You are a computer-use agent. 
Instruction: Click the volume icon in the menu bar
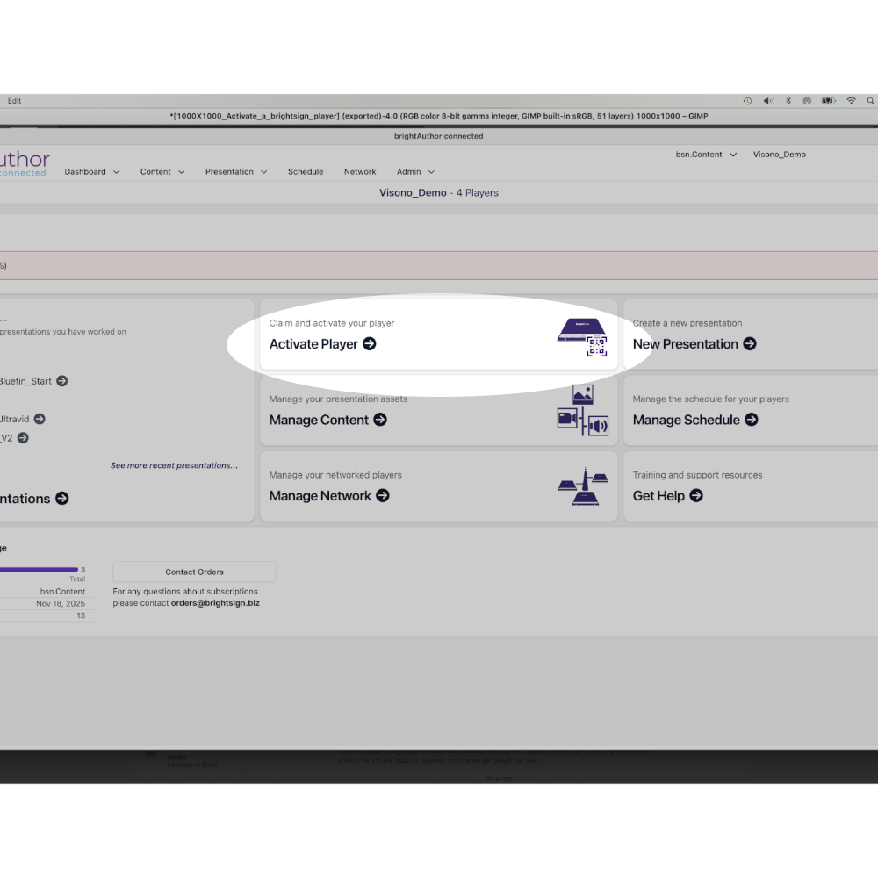(x=768, y=101)
